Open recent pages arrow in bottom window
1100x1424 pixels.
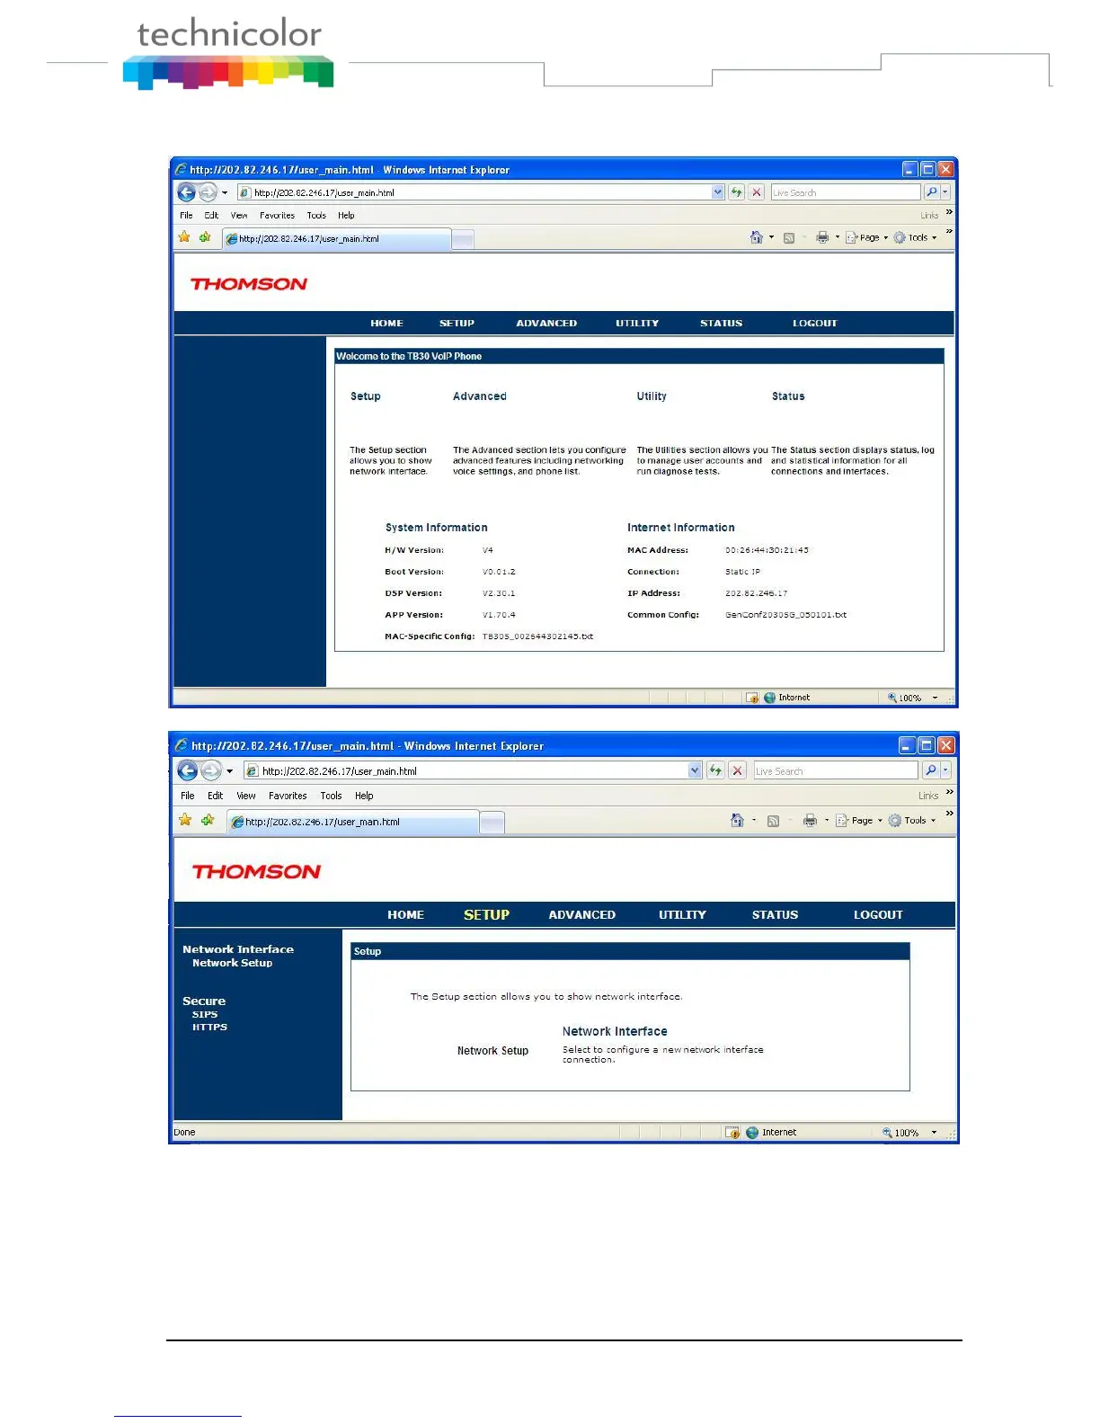(x=229, y=771)
